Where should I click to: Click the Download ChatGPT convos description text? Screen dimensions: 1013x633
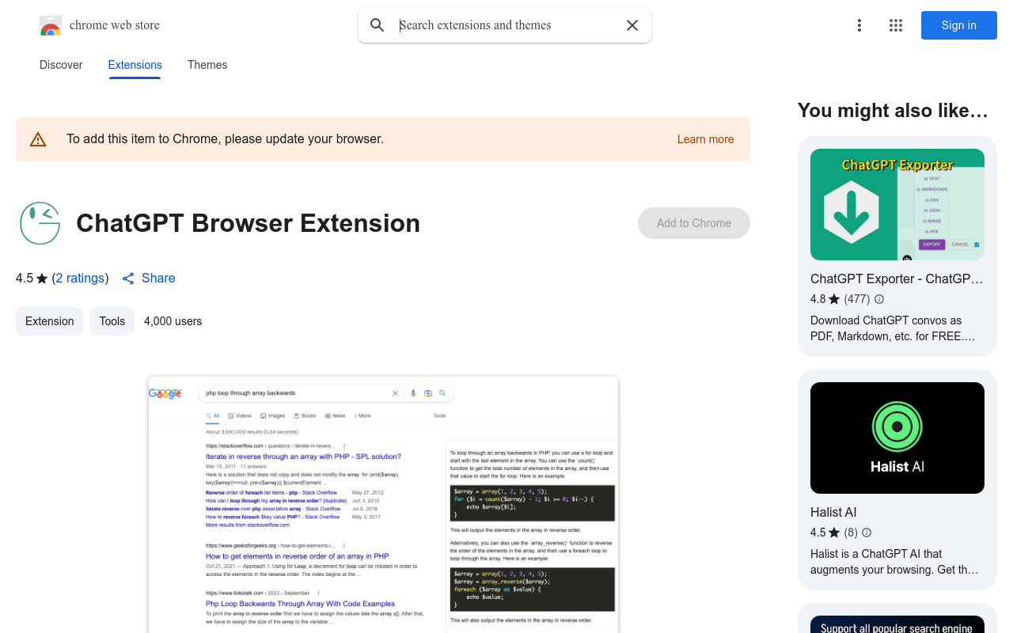[893, 328]
